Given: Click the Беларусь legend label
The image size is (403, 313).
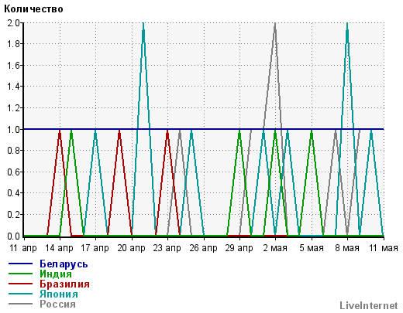Looking at the screenshot, I should click(x=64, y=264).
